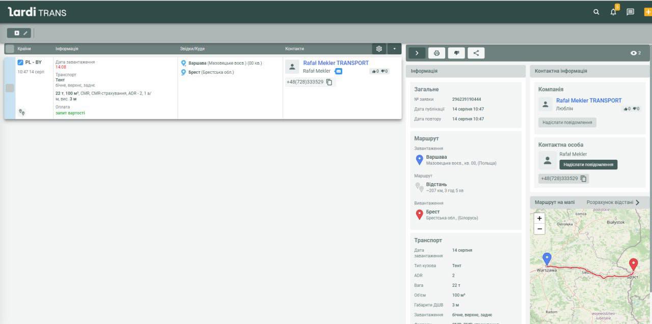The image size is (652, 324).
Task: Click the eye views counter
Action: click(x=635, y=53)
